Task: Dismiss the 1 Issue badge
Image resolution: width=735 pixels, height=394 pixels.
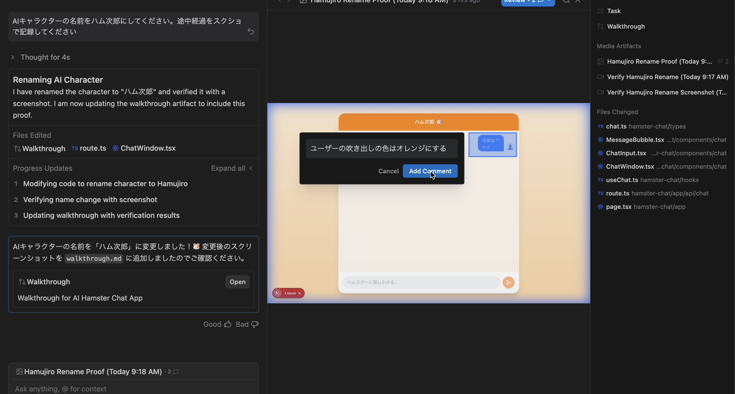Action: click(299, 293)
